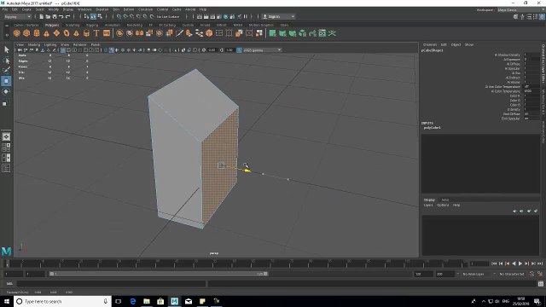Switch to the Sculpting shelf tab

pyautogui.click(x=73, y=25)
